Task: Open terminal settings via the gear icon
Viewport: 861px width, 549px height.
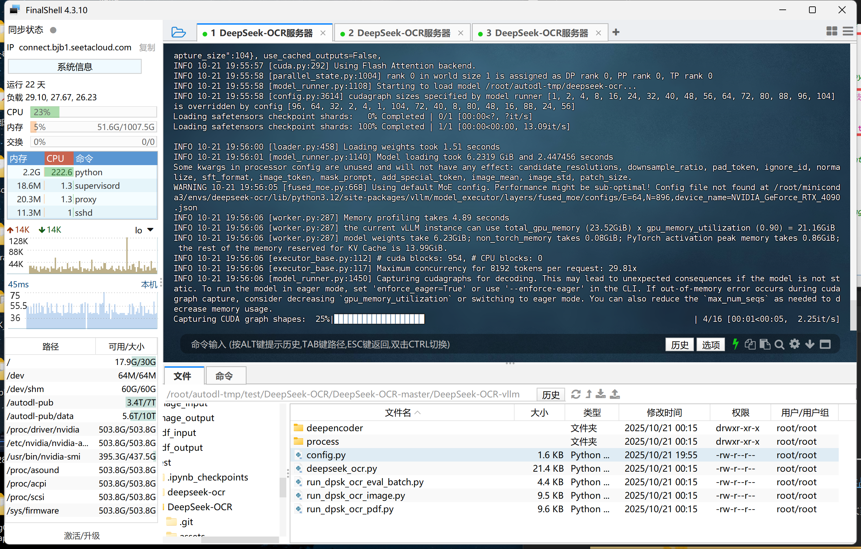Action: pos(794,344)
